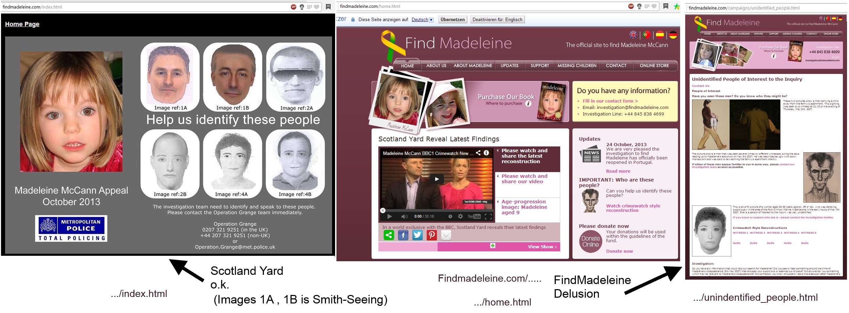Screen dimensions: 849x313
Task: Toggle the green bookmark star in address bar
Action: tap(677, 6)
